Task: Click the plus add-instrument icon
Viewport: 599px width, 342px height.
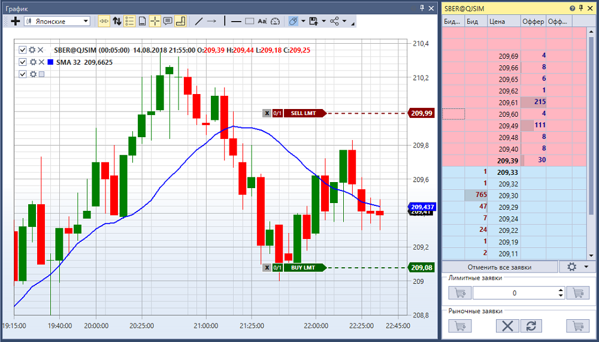Action: 16,22
